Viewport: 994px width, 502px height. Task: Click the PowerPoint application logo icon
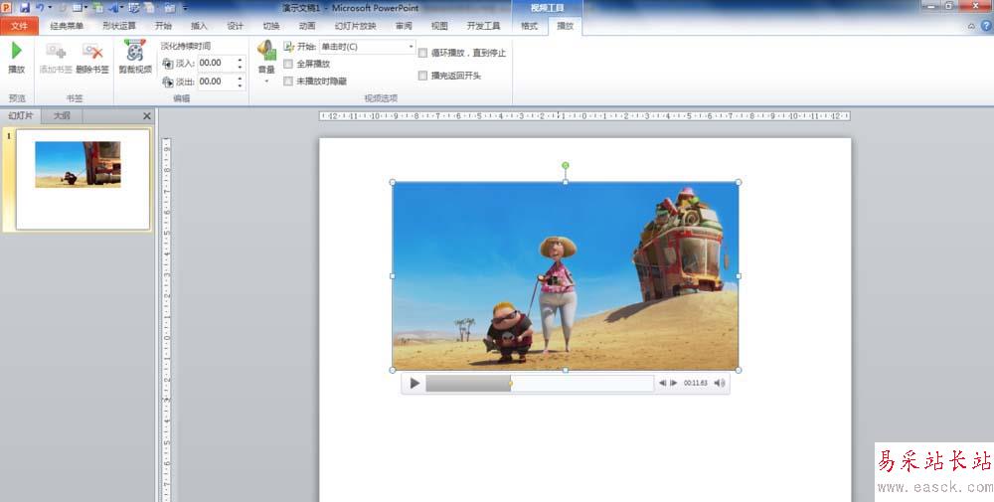7,8
